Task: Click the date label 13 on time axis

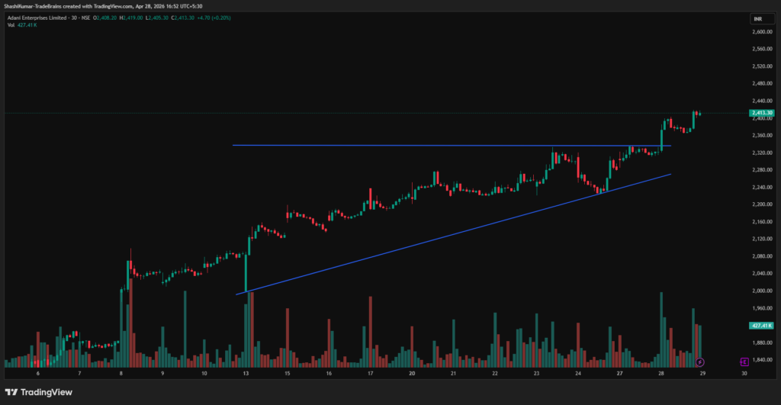Action: pyautogui.click(x=246, y=374)
